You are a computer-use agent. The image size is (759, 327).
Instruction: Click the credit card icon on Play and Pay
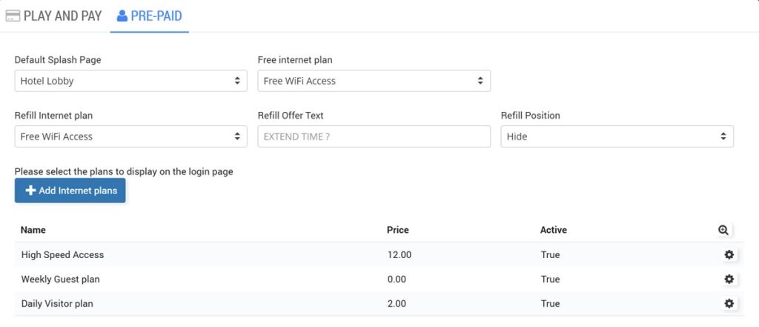(13, 16)
